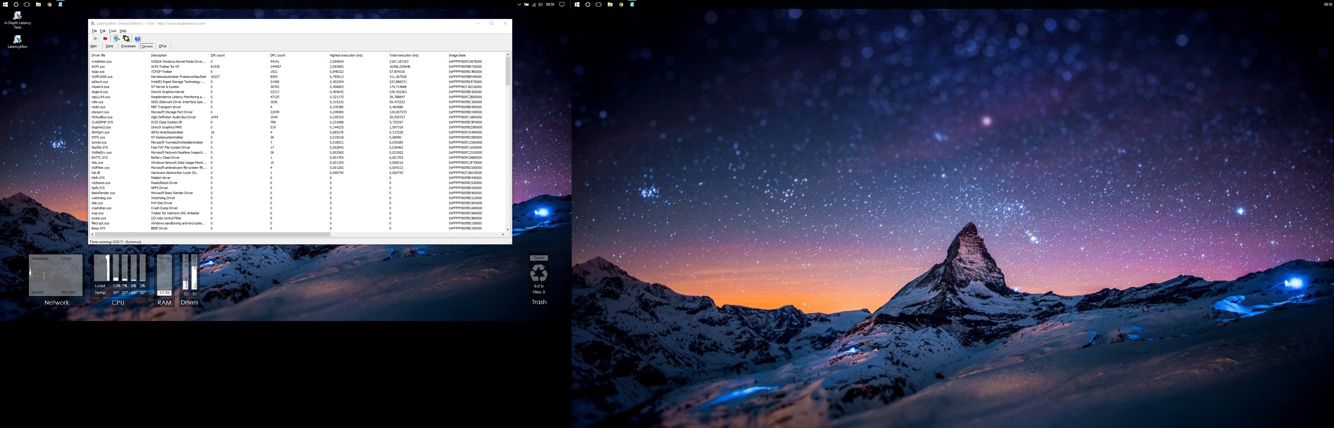The image size is (1334, 428).
Task: Open Chrome on right monitor taskbar
Action: pyautogui.click(x=621, y=4)
